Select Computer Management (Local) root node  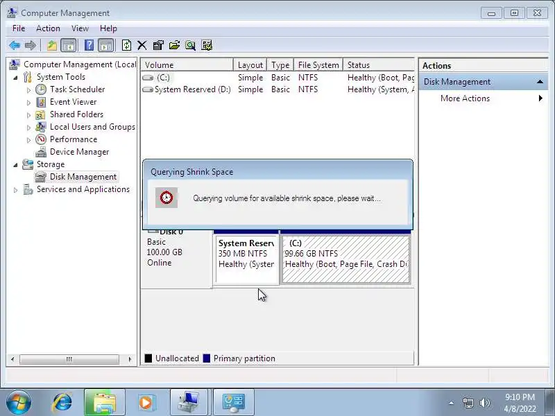[80, 64]
